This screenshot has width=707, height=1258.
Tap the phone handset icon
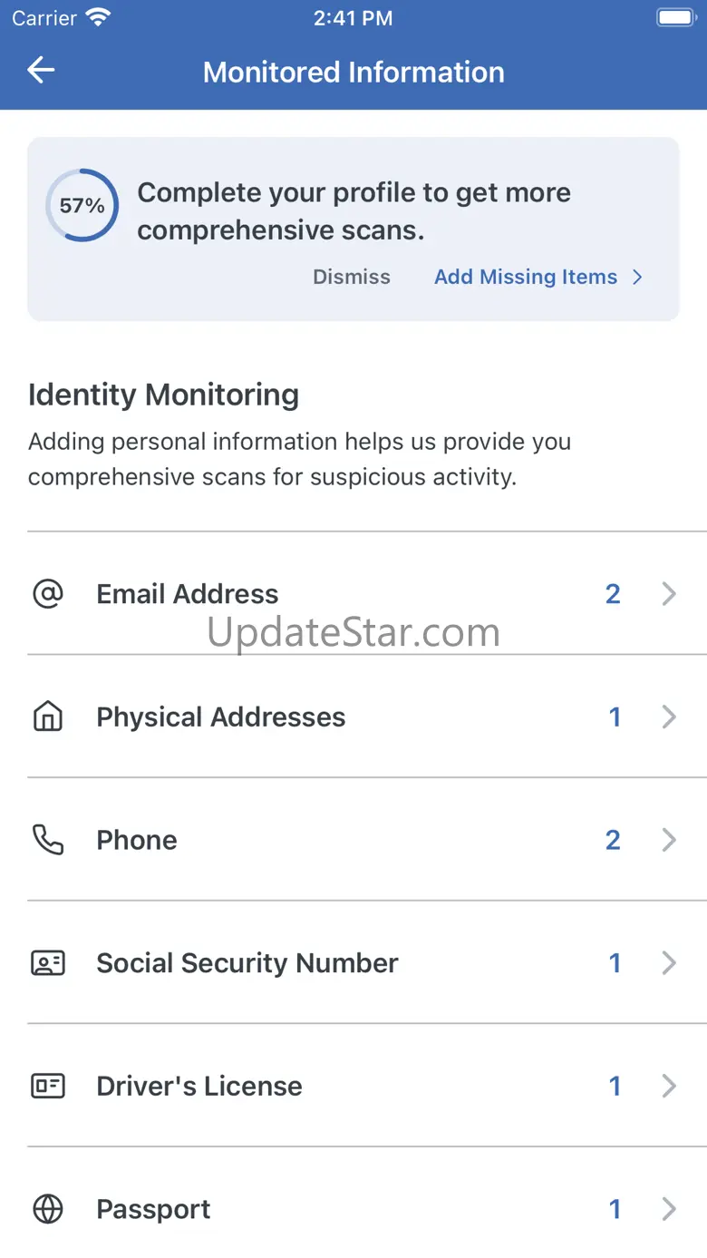point(48,840)
